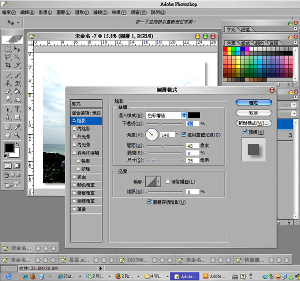Select the Hand tool
The width and height of the screenshot is (300, 281).
[8, 135]
